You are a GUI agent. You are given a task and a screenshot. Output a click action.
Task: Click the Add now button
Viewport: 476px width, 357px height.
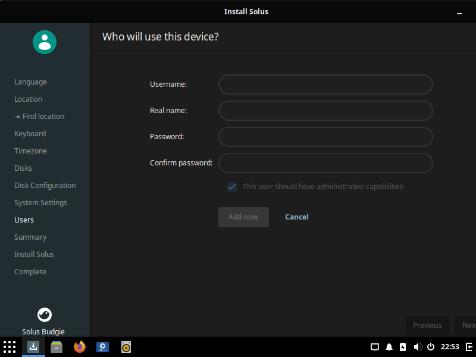point(243,217)
